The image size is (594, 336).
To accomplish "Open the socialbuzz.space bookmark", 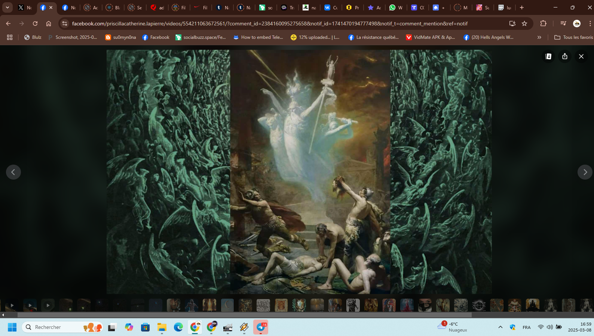I will [201, 37].
